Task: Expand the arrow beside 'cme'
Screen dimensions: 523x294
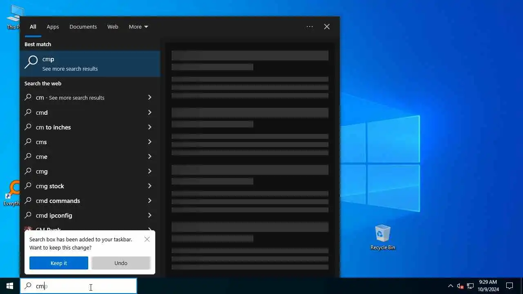Action: 150,156
